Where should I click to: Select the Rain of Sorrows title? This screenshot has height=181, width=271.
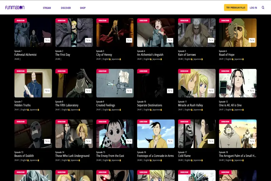click(x=187, y=55)
